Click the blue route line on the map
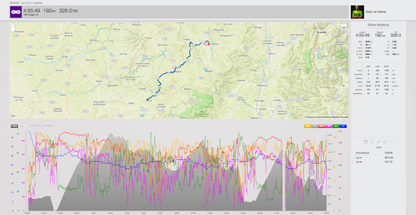The image size is (416, 215). tap(190, 53)
